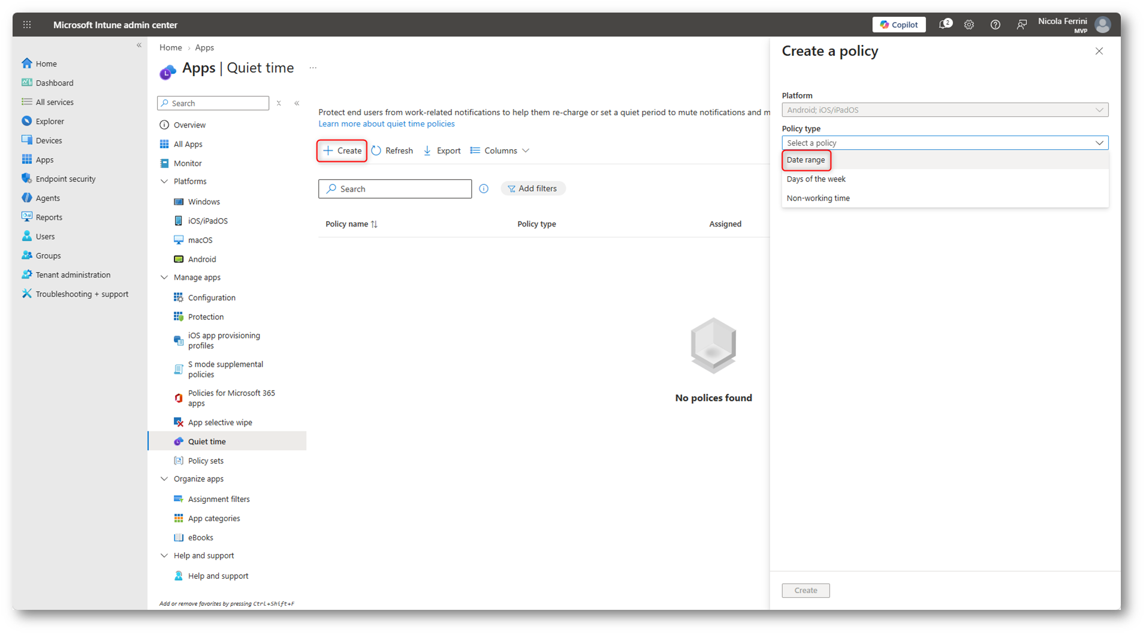The width and height of the screenshot is (1146, 635).
Task: Export the policy list
Action: pyautogui.click(x=442, y=150)
